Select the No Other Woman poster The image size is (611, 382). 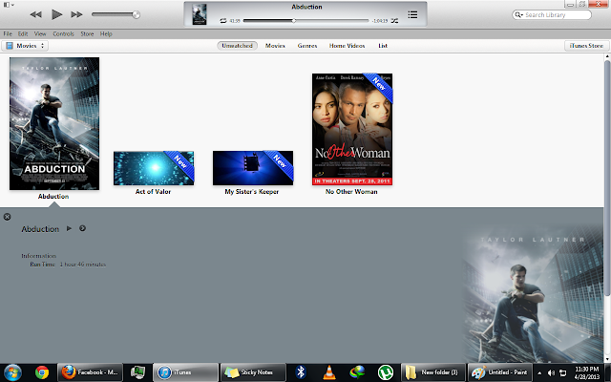pos(352,129)
